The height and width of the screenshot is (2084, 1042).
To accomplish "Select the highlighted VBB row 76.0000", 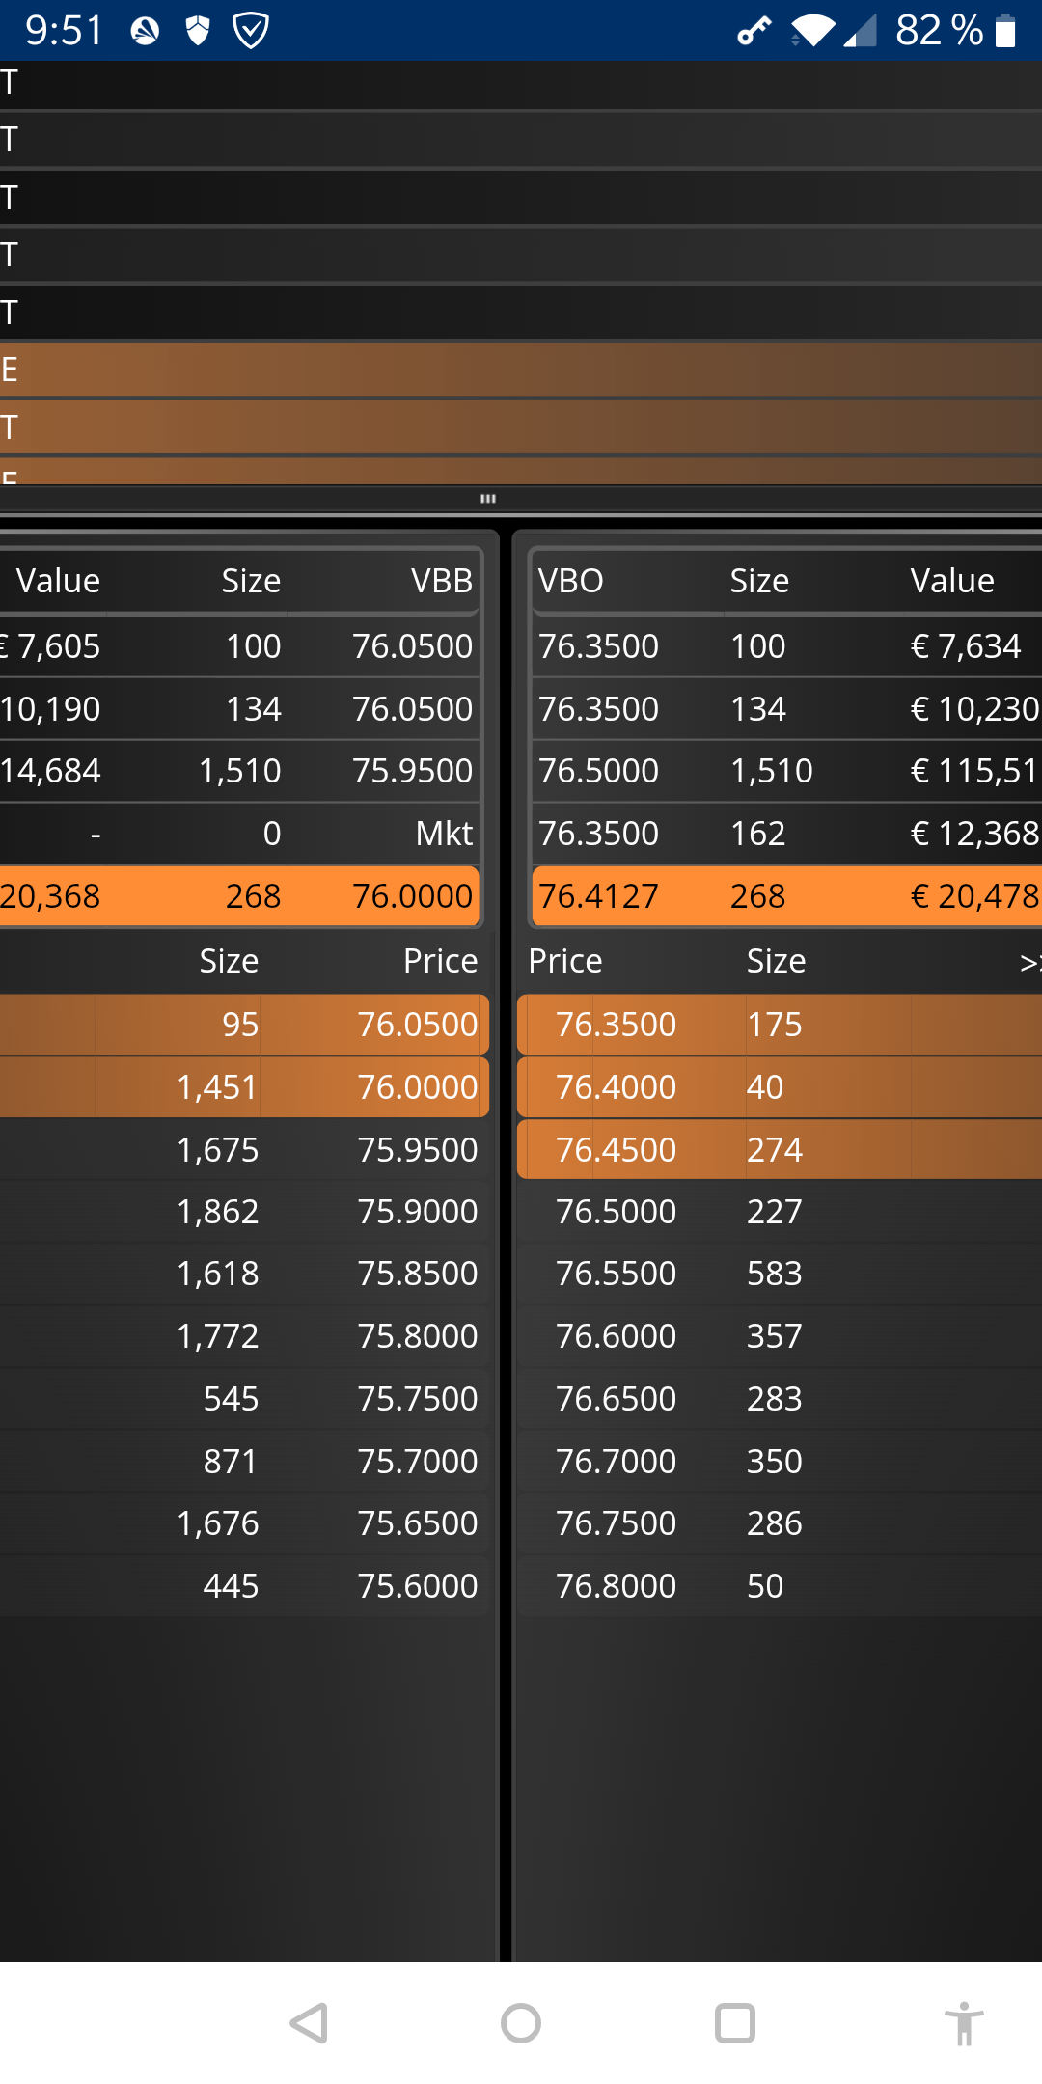I will click(239, 896).
